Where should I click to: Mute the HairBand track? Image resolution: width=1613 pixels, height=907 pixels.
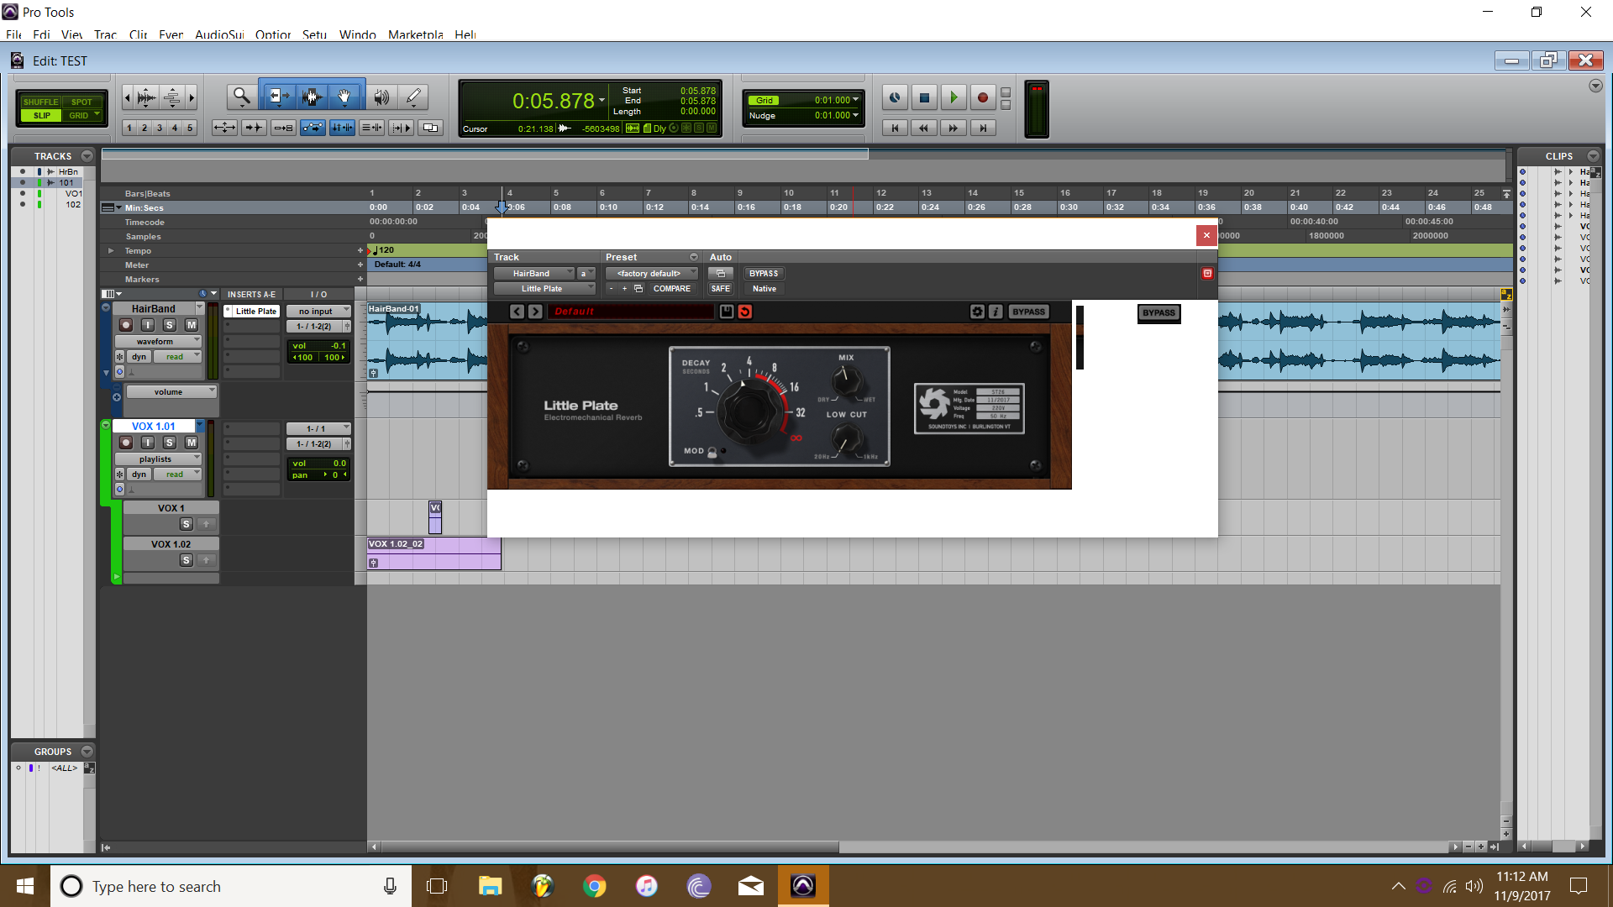pyautogui.click(x=192, y=325)
